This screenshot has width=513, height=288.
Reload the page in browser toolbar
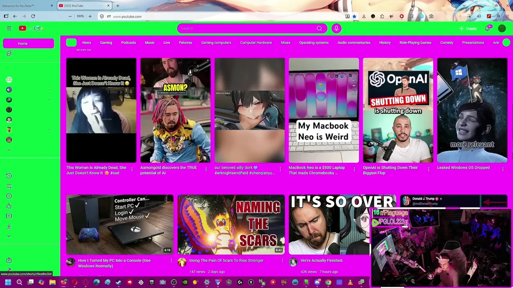pos(33,16)
